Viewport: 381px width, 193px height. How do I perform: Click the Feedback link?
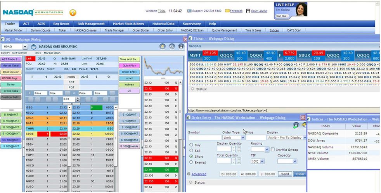coord(236,11)
